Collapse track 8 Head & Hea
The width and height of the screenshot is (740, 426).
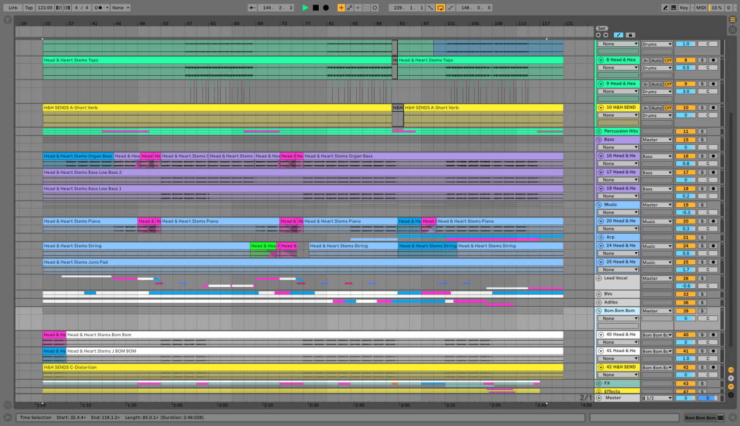coord(601,61)
